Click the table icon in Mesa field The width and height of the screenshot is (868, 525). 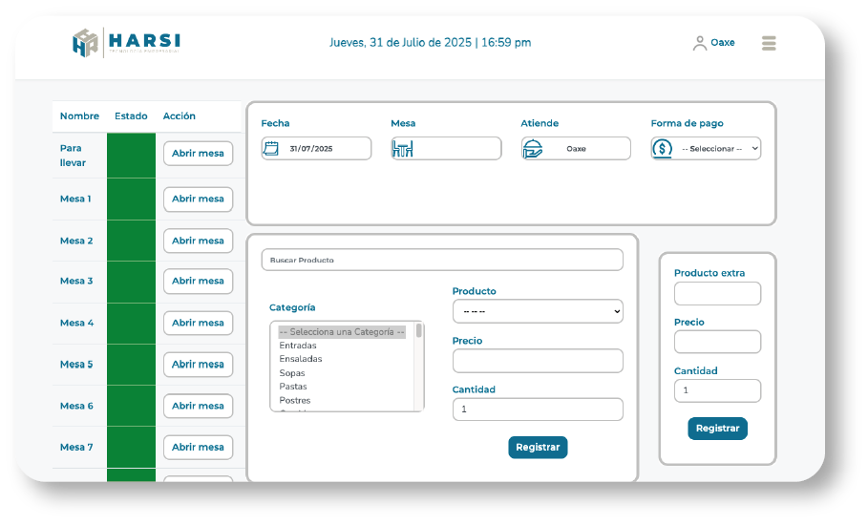402,148
